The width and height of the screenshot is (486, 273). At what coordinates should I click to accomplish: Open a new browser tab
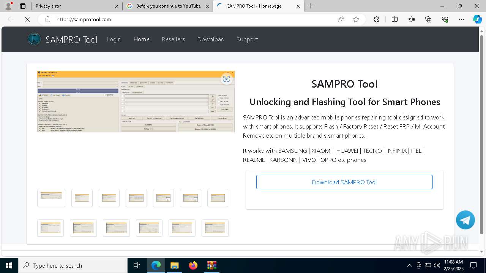(311, 6)
